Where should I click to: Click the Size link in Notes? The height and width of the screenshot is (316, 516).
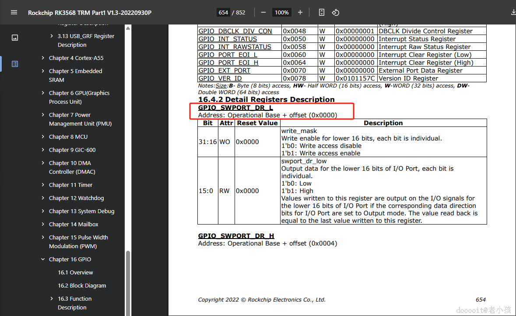tap(221, 86)
